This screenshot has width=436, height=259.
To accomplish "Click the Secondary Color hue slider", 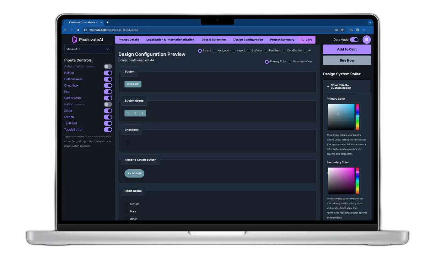I will tap(357, 181).
